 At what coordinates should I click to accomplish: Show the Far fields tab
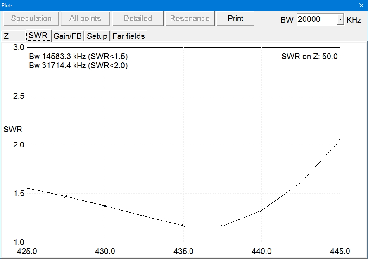coord(128,36)
